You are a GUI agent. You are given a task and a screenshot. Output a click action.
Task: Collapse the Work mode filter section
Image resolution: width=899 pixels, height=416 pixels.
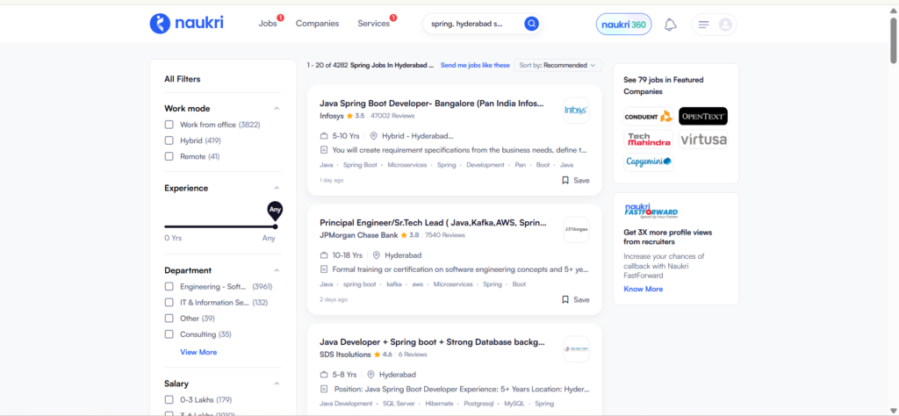277,108
